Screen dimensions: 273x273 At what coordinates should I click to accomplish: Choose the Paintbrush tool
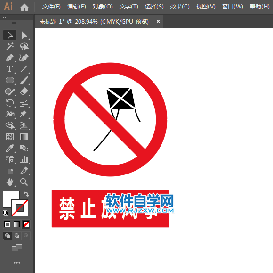click(24, 81)
